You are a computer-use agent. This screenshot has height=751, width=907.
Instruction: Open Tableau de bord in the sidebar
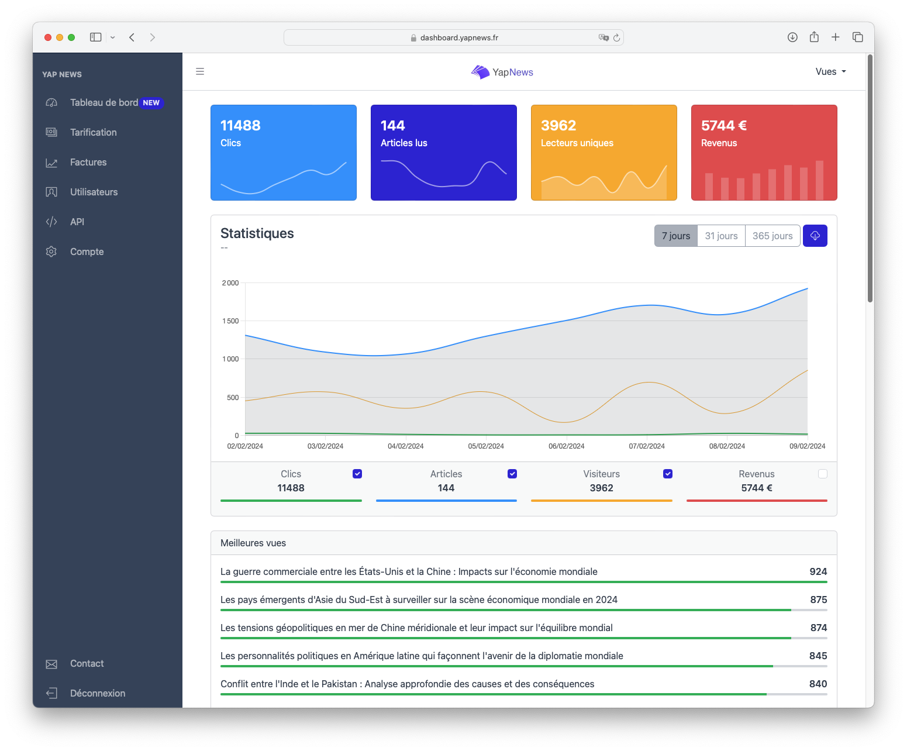pyautogui.click(x=104, y=102)
